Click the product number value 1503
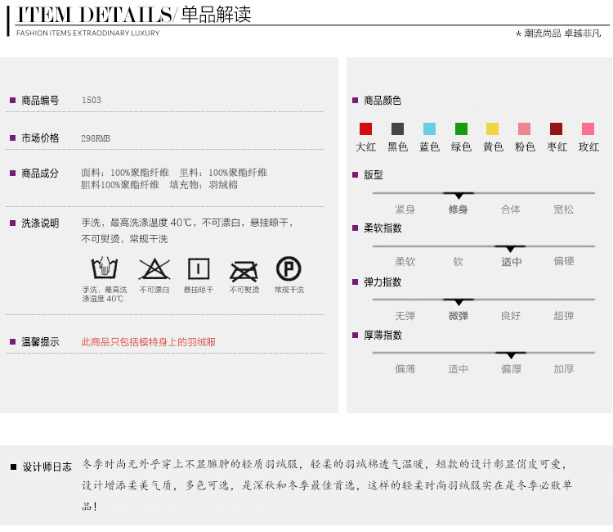Viewport: 613px width, 532px height. click(x=91, y=100)
